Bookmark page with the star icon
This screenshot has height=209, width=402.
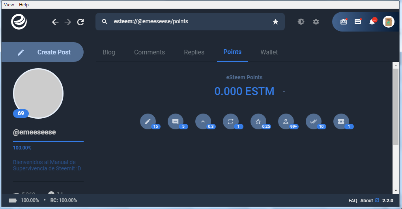(x=275, y=22)
